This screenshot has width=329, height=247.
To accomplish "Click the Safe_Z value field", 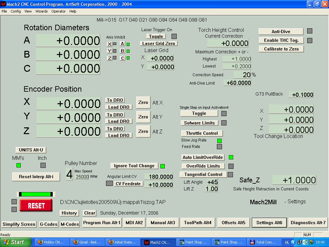I will [x=294, y=180].
